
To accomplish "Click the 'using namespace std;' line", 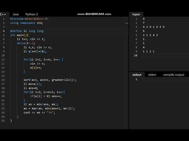I will 27,23.
